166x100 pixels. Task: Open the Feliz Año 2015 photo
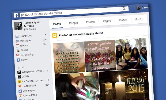(x=124, y=85)
